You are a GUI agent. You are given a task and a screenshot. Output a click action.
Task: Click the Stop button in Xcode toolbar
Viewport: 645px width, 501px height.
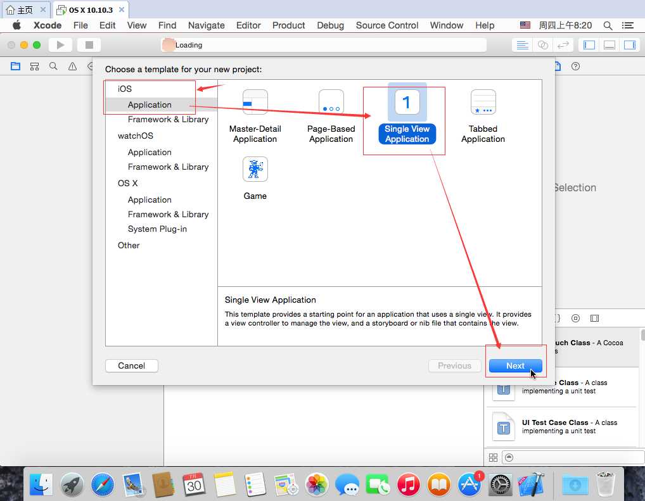(x=89, y=45)
